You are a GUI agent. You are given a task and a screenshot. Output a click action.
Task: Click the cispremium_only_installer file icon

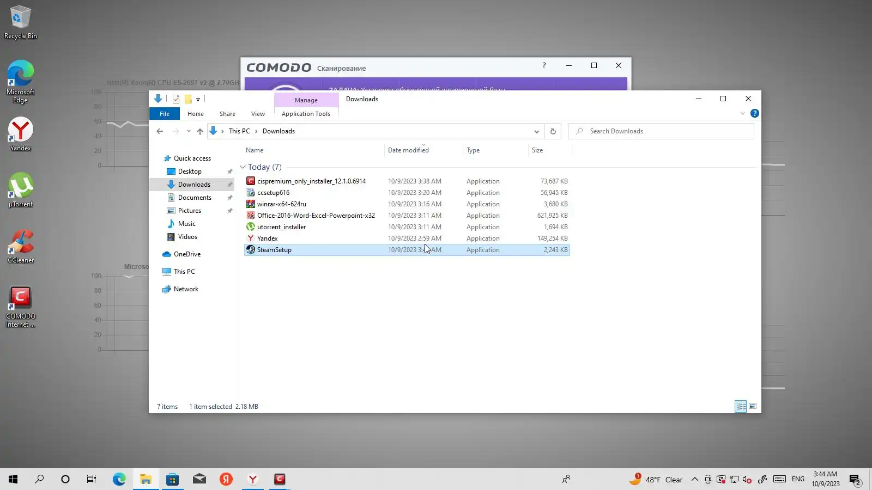pyautogui.click(x=251, y=181)
